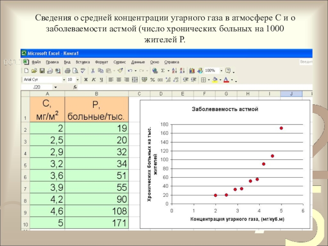The height and width of the screenshot is (246, 328).
Task: Click the Copy icon
Action: pyautogui.click(x=100, y=71)
